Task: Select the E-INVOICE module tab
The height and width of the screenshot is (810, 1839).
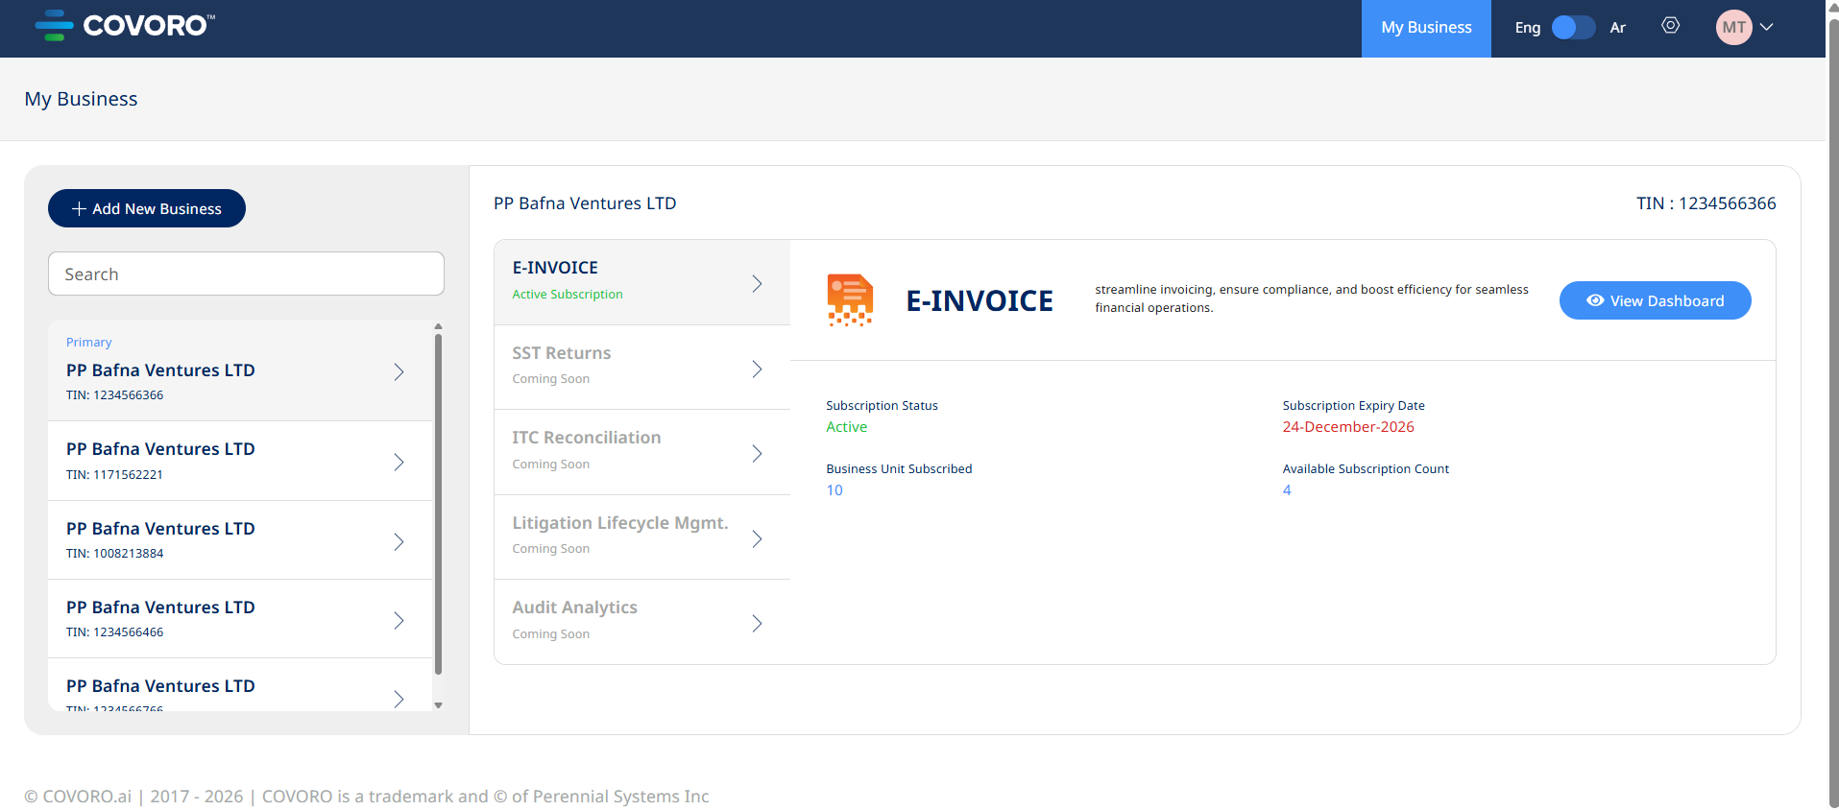Action: point(641,282)
